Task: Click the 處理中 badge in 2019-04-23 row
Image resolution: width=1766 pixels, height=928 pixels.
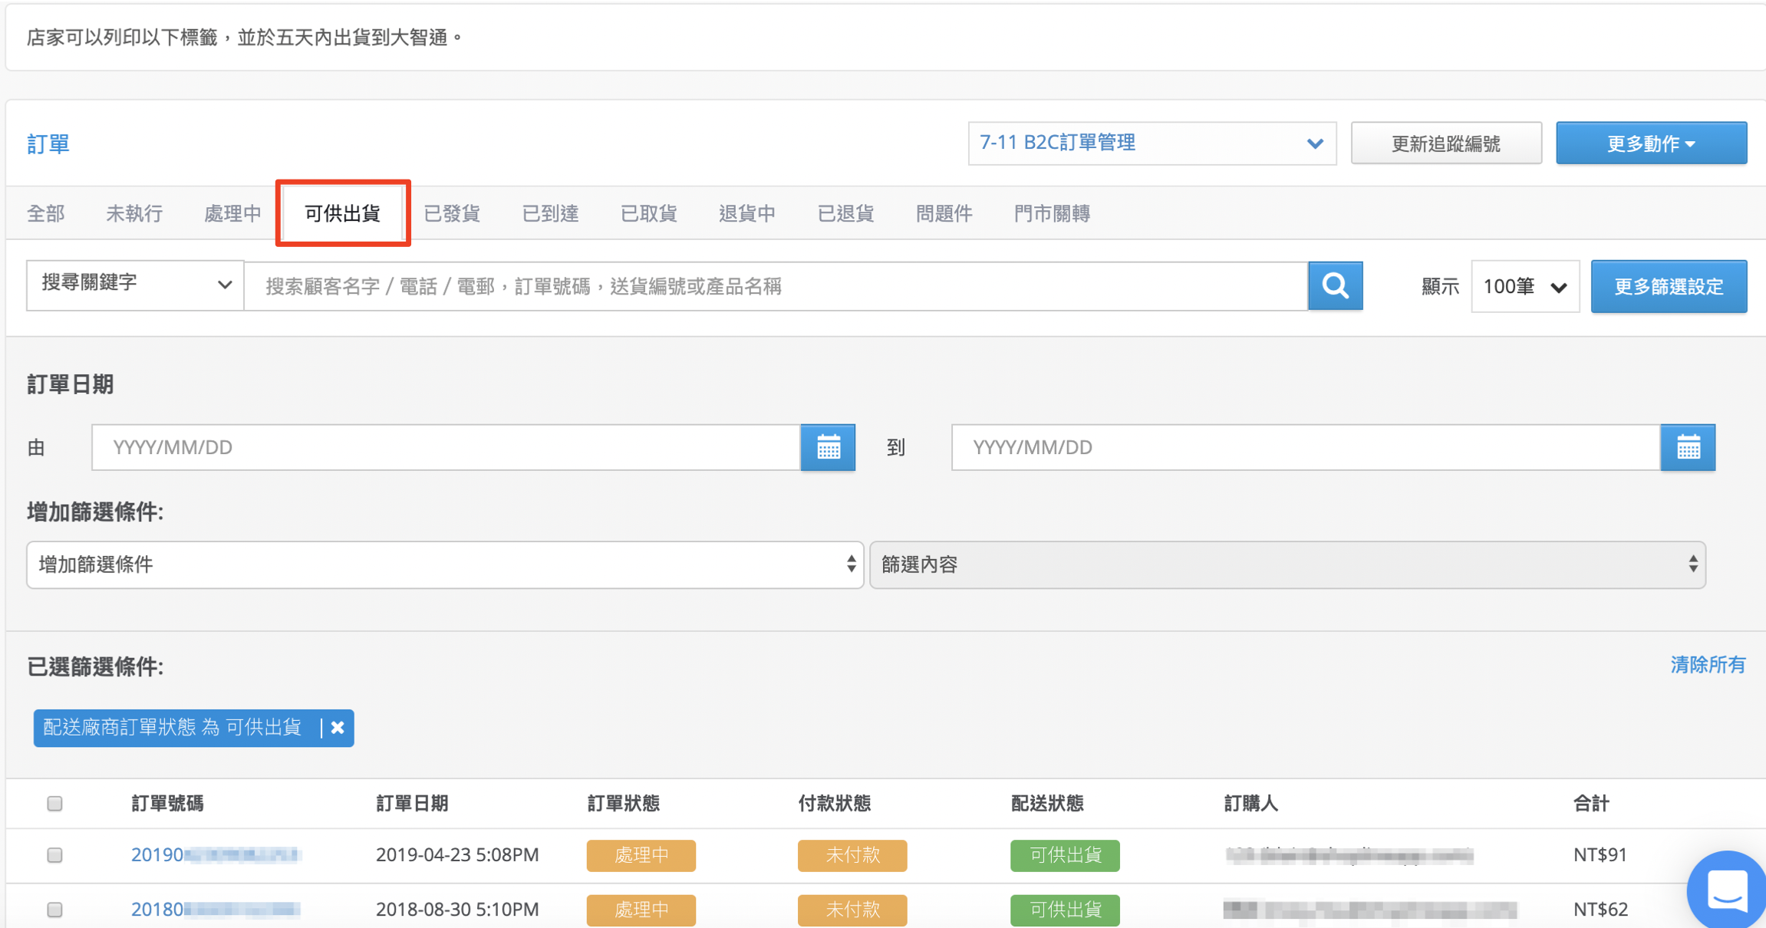Action: click(x=641, y=855)
